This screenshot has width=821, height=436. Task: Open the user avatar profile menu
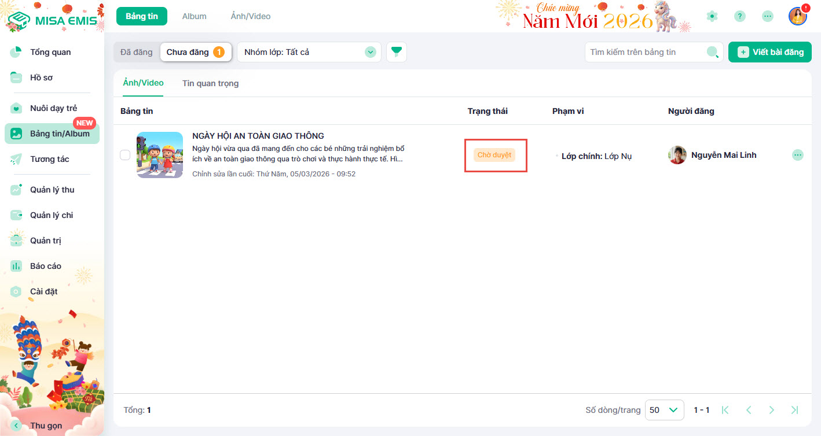coord(797,16)
